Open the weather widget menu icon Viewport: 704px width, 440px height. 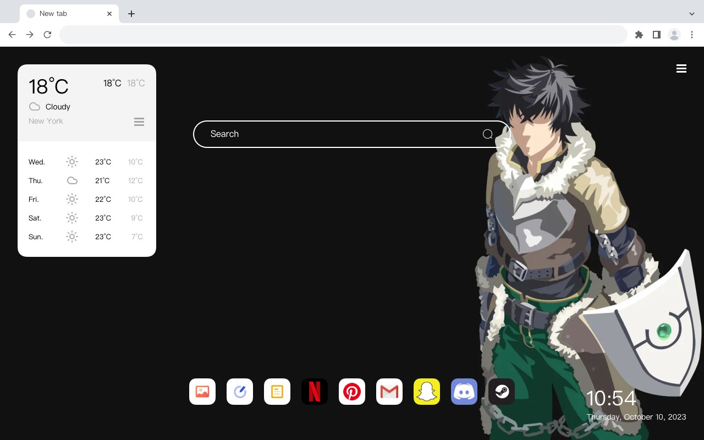[x=139, y=122]
